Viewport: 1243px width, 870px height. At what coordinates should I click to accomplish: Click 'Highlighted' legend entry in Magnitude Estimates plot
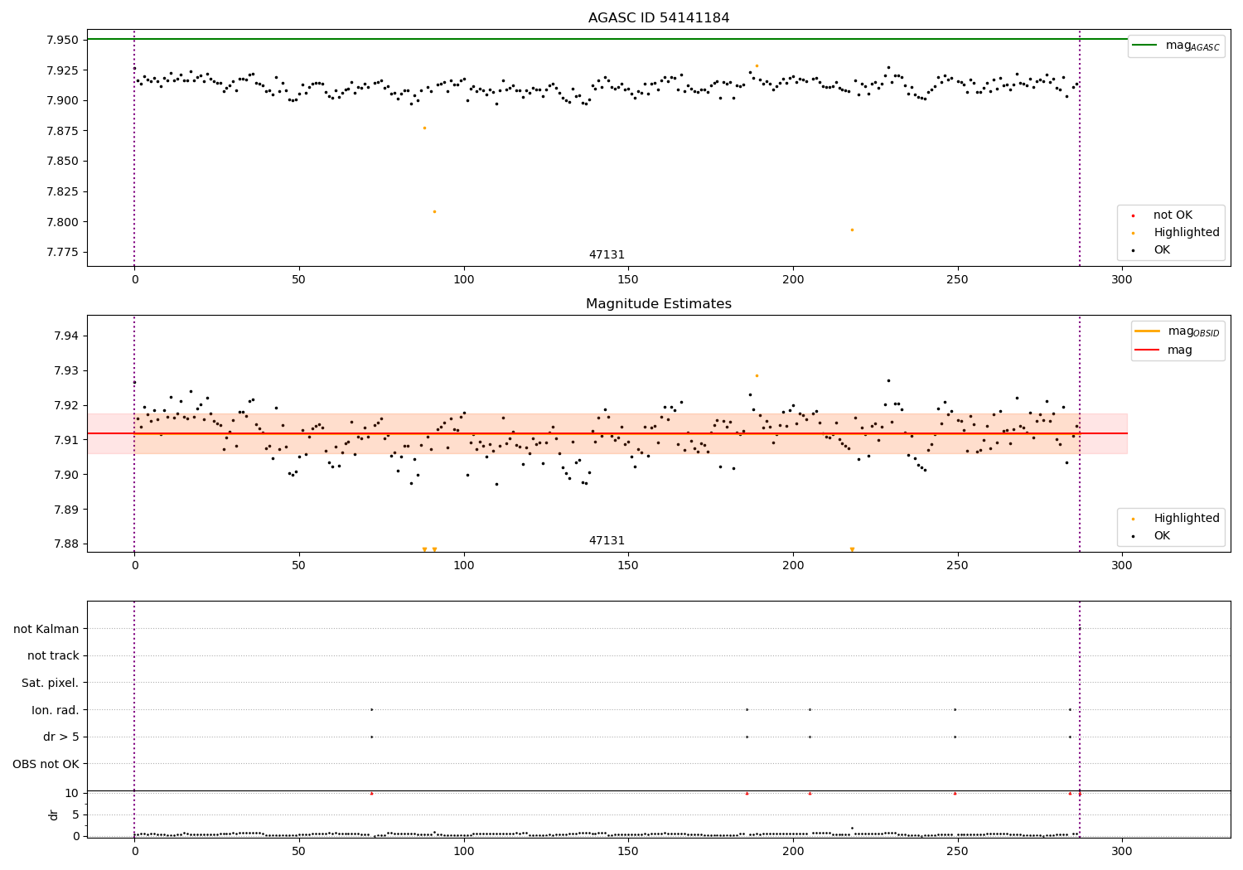pyautogui.click(x=1187, y=519)
